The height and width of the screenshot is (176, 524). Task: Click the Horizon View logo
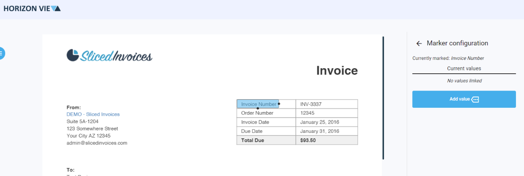point(32,8)
